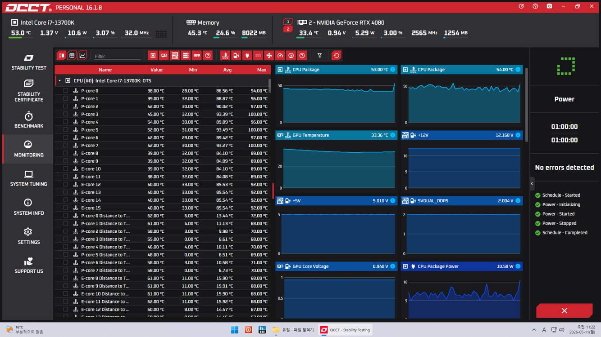601x337 pixels.
Task: Open the Stability Test section
Action: click(x=28, y=62)
